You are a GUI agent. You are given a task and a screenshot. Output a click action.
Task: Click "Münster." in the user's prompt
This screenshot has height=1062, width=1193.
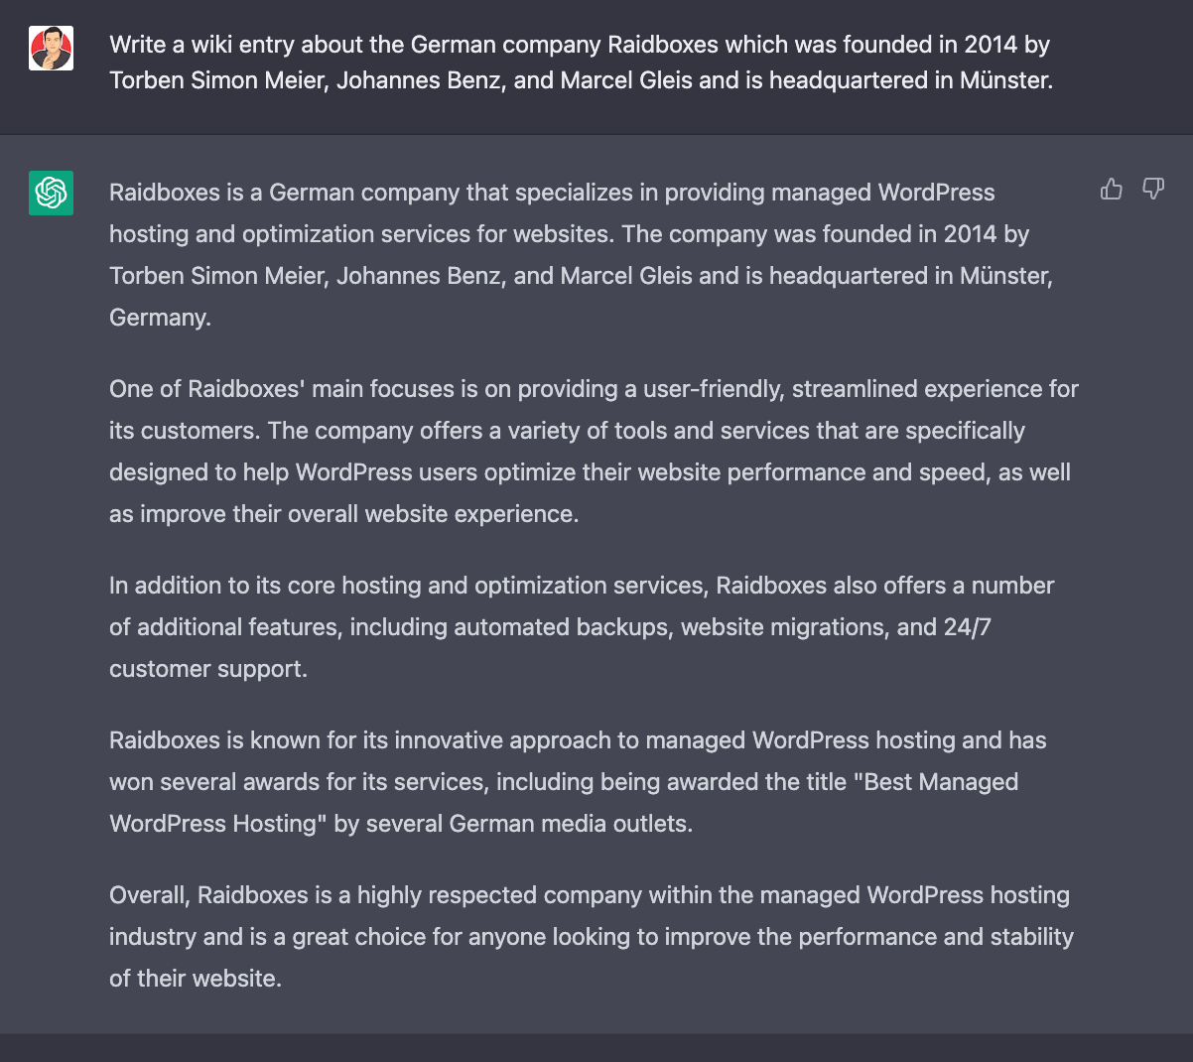point(1005,80)
